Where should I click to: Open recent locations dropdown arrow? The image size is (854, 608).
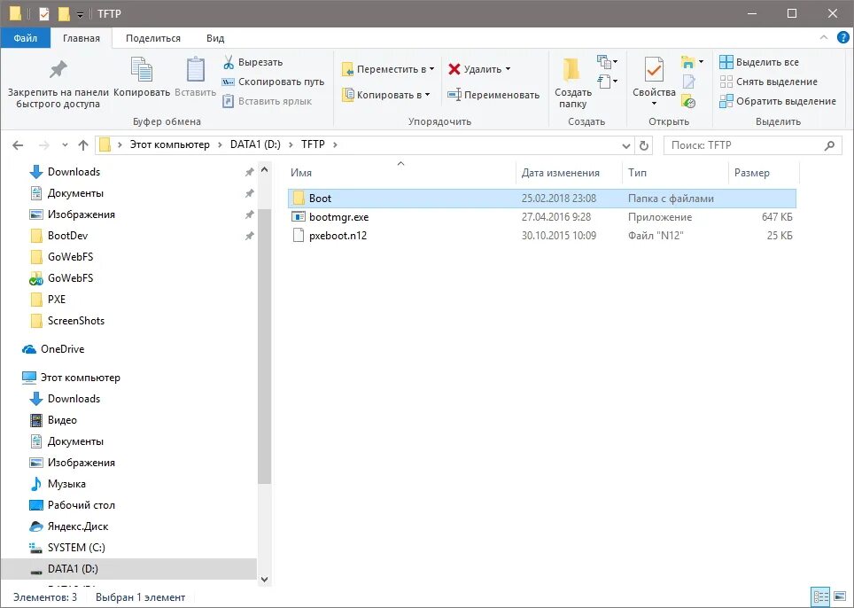click(x=65, y=145)
